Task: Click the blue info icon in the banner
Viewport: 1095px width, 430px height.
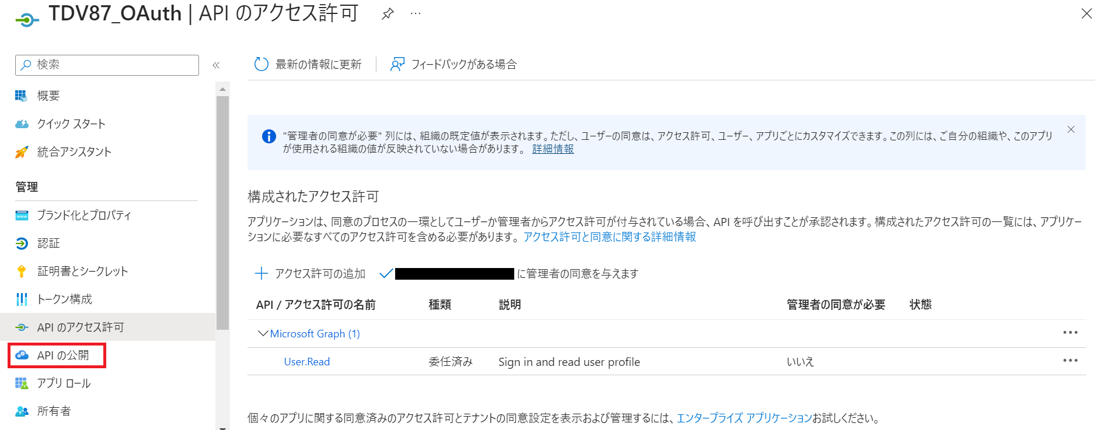Action: 268,136
